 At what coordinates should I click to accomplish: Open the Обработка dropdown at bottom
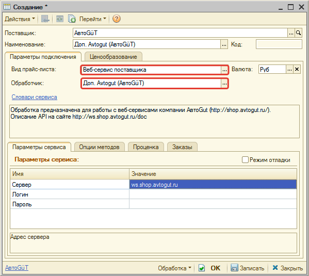pyautogui.click(x=174, y=268)
